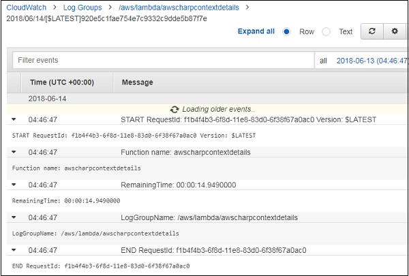Collapse the LogGroupName log row

[x=14, y=217]
